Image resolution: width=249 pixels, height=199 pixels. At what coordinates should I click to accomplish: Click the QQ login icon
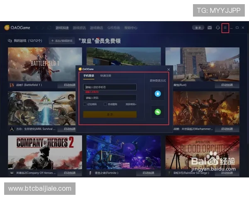tap(158, 94)
